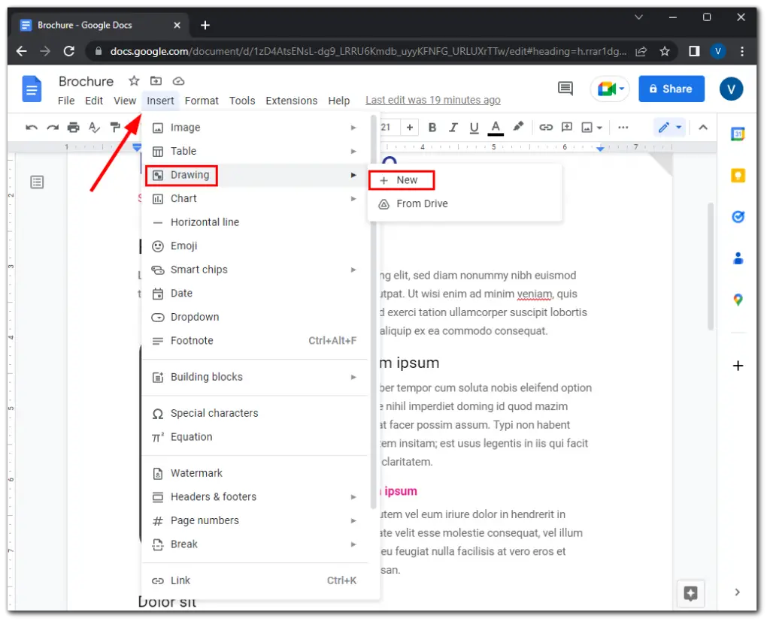
Task: Click the Share button
Action: click(671, 88)
